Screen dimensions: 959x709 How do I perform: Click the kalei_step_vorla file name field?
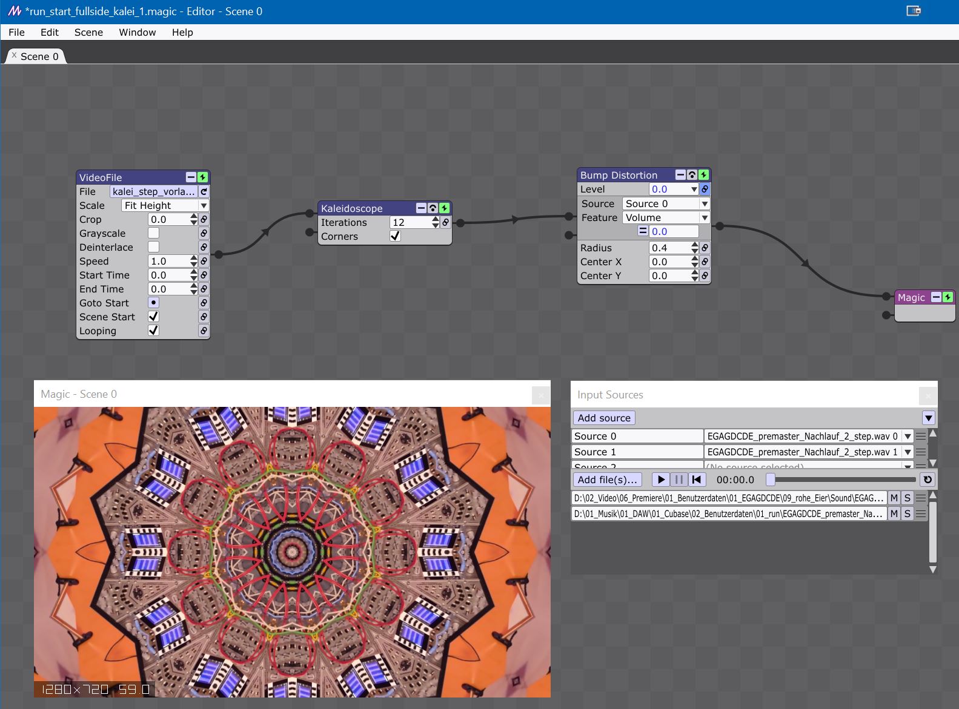154,191
